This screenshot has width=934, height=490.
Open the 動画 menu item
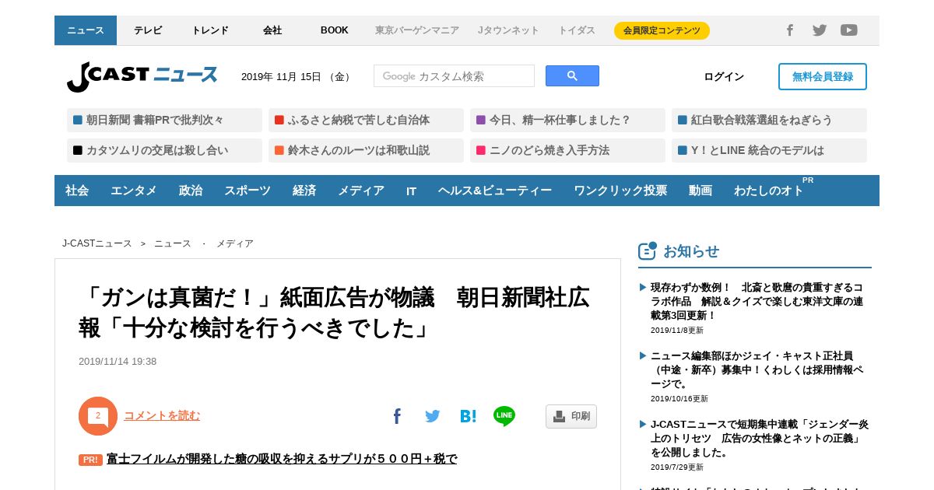click(700, 191)
